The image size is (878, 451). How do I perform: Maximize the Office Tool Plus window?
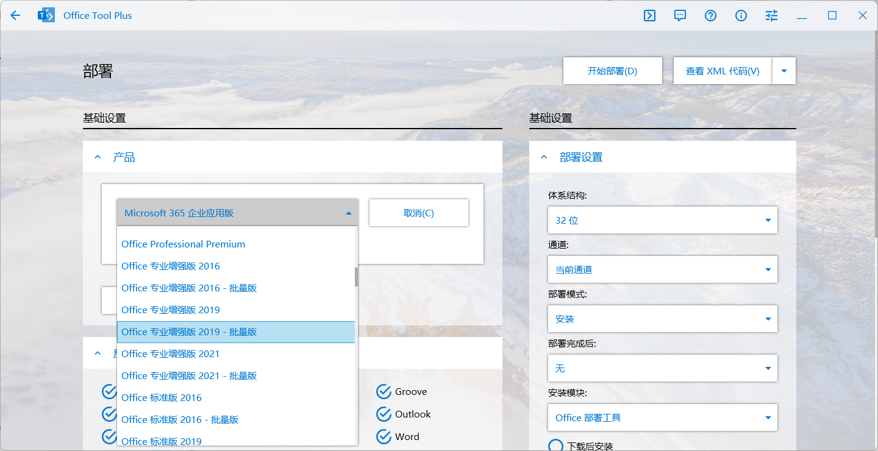click(832, 16)
